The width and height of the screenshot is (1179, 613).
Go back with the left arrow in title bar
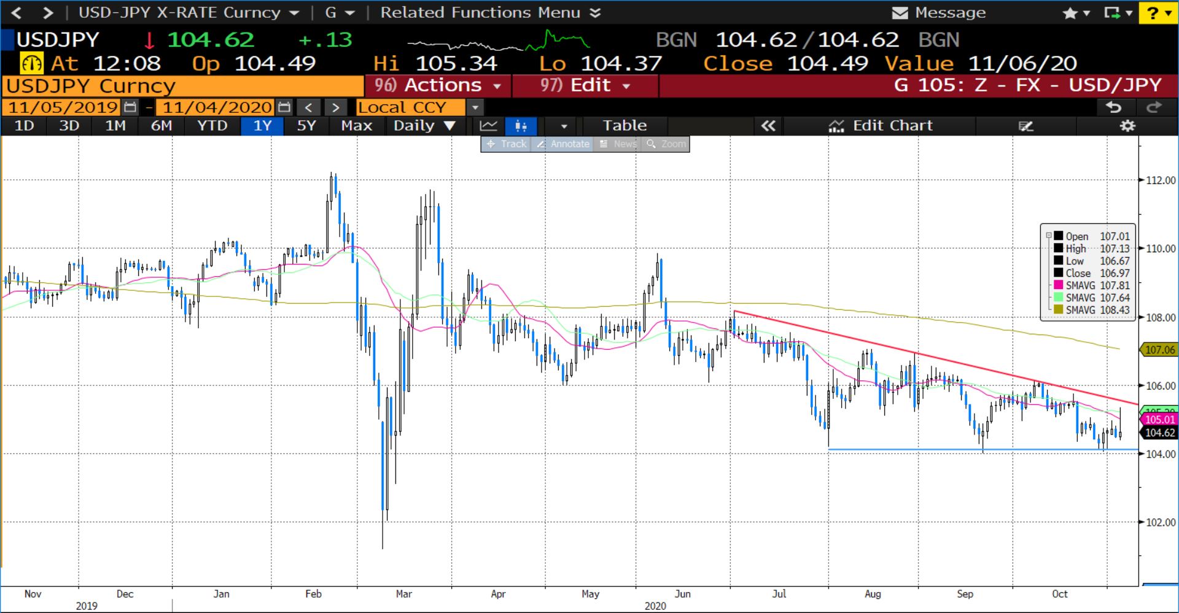click(x=17, y=12)
